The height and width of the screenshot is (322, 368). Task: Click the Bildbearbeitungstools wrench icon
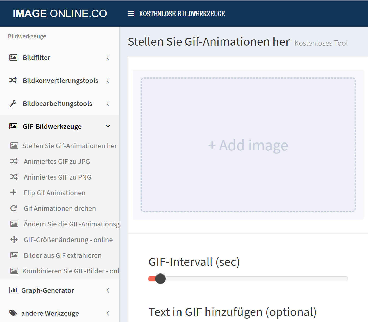point(13,103)
